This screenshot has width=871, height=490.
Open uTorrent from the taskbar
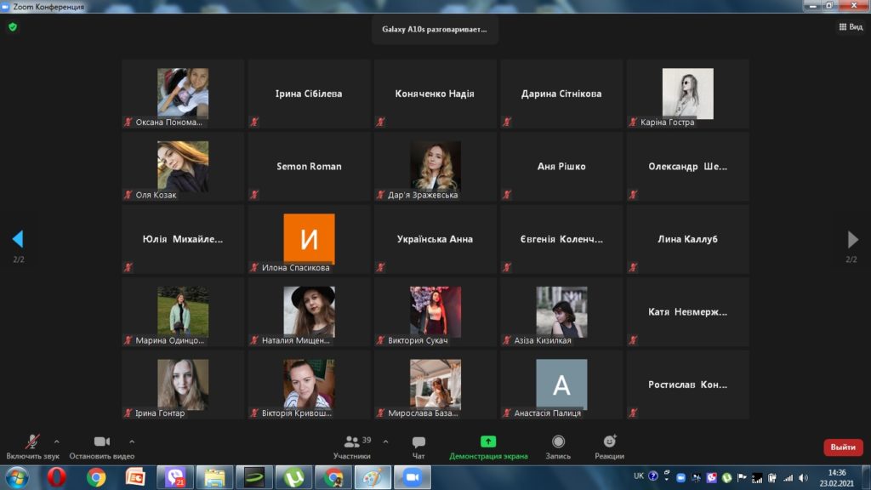coord(294,477)
